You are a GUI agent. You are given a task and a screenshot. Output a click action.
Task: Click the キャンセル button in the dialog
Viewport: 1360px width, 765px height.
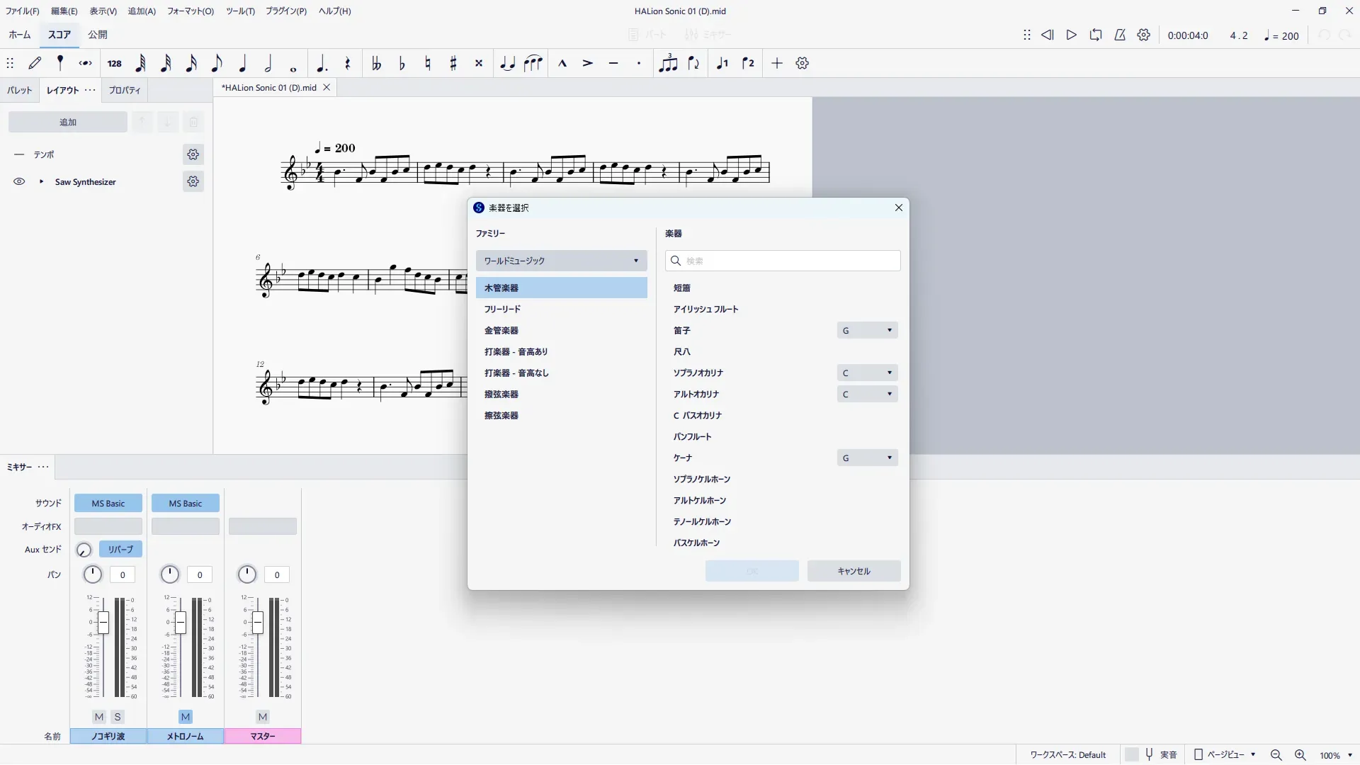click(854, 571)
